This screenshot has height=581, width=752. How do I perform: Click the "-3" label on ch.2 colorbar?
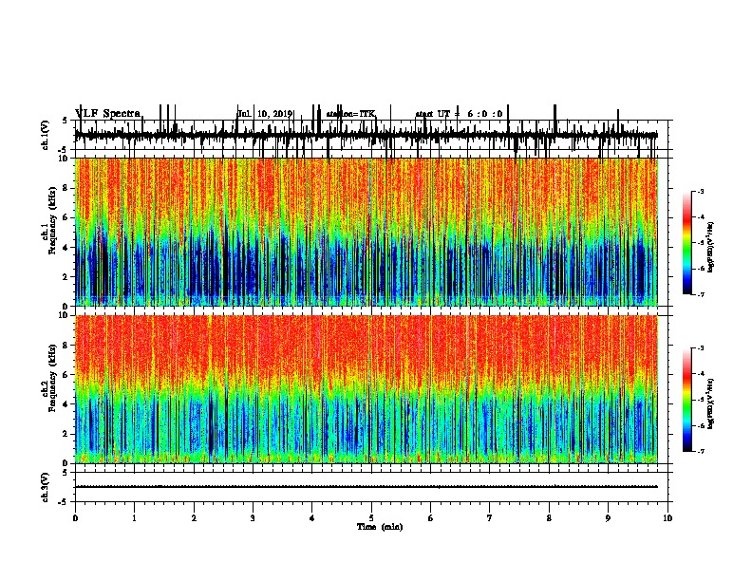[701, 348]
